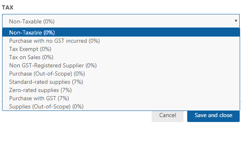Select the Tax Exempt (0%) option
This screenshot has height=152, width=243.
point(121,49)
